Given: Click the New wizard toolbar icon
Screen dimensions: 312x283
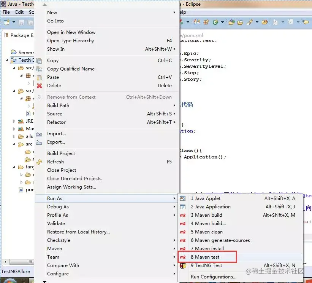Looking at the screenshot, I should (6, 22).
